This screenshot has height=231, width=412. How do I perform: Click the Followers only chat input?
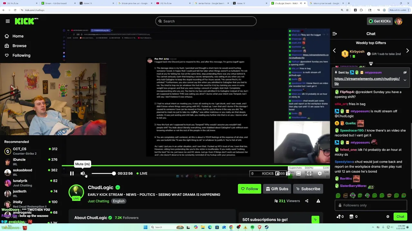click(371, 205)
